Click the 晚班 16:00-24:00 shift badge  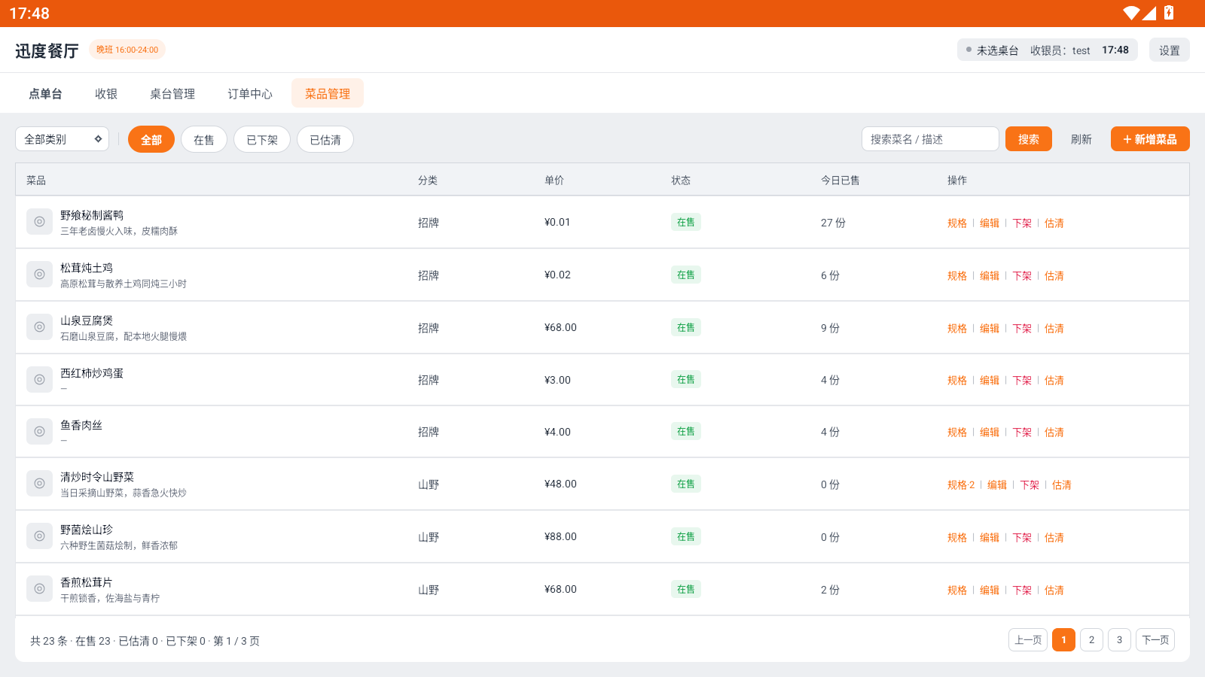tap(127, 50)
